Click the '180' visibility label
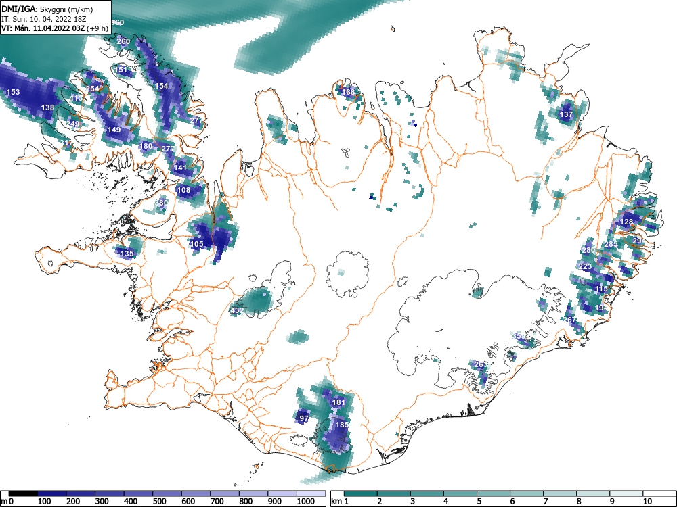 [146, 146]
